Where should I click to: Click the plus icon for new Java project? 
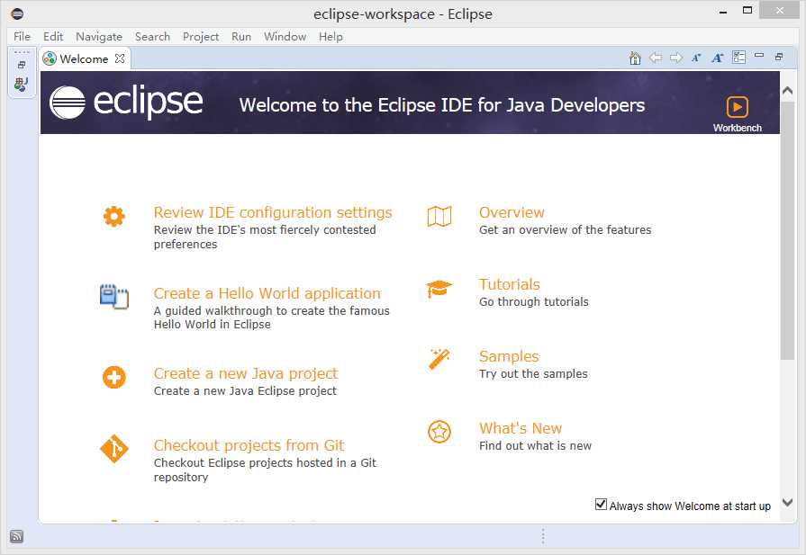tap(113, 378)
